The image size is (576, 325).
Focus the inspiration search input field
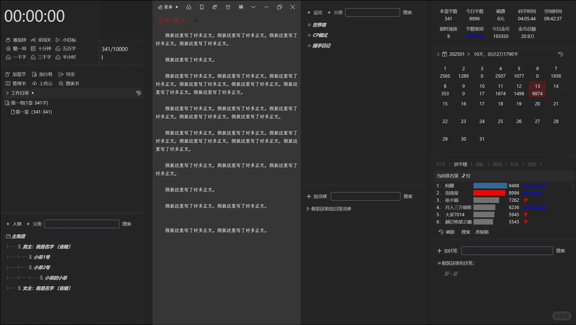point(366,197)
